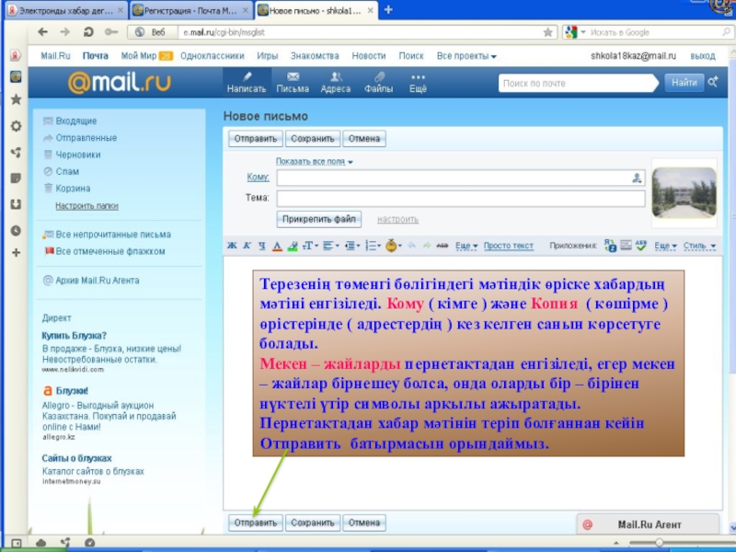Click the browser reload button

click(x=89, y=31)
